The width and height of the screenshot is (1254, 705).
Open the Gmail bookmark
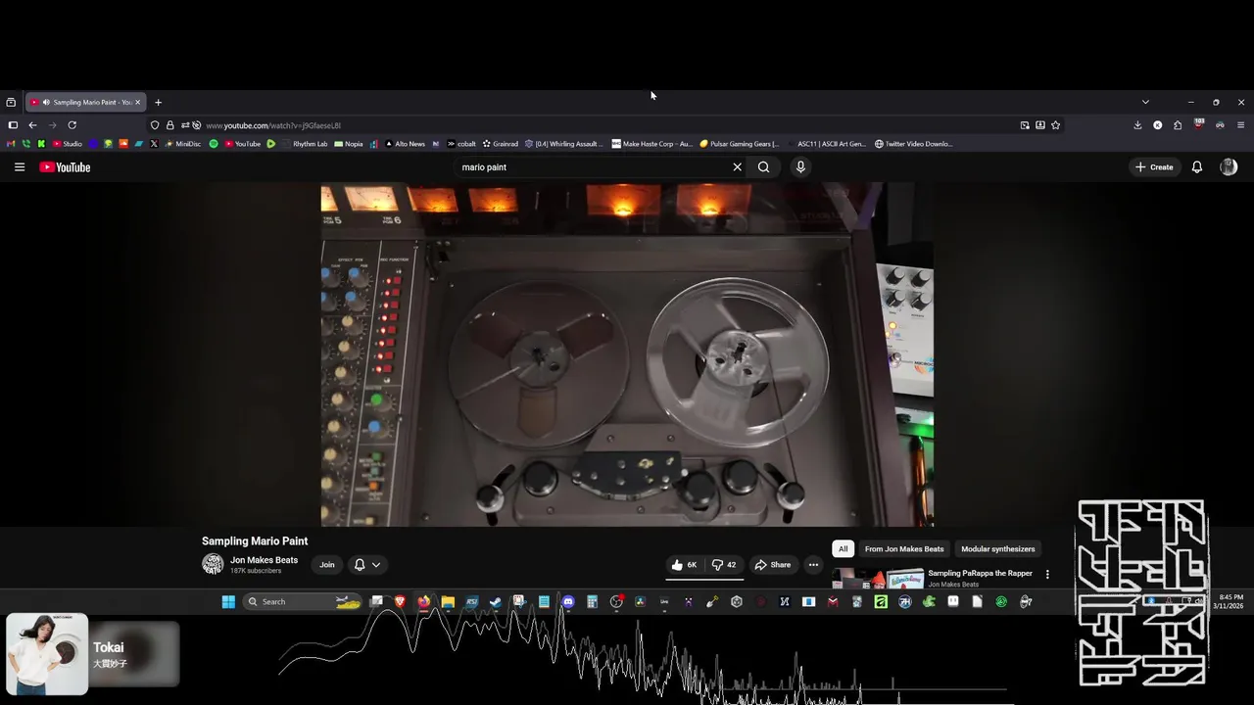(x=11, y=144)
